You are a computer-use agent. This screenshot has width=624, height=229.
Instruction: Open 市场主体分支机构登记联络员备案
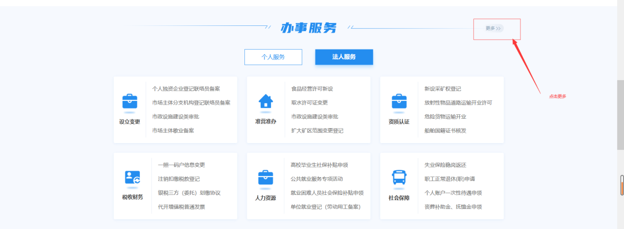[x=191, y=103]
